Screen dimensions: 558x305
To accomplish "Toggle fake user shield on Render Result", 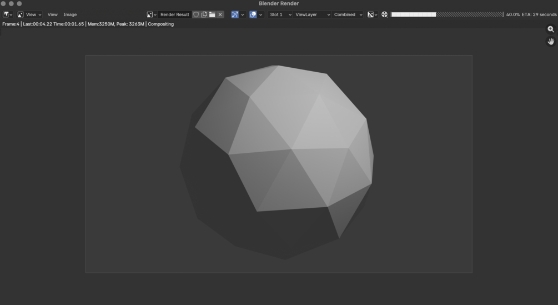I will pyautogui.click(x=196, y=14).
